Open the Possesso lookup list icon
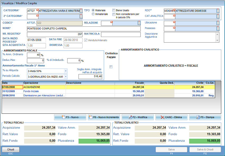Screen dimensions: 225x156 click(218, 29)
